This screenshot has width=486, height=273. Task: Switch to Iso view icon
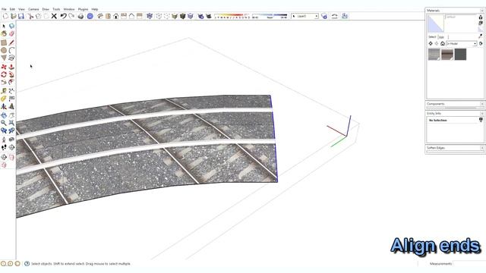(x=100, y=16)
